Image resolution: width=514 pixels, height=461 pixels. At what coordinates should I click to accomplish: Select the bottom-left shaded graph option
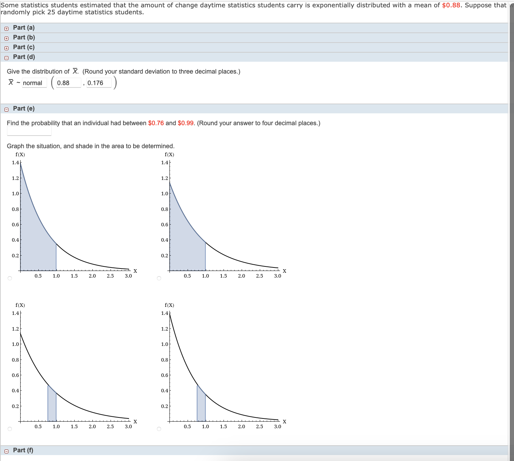point(10,429)
